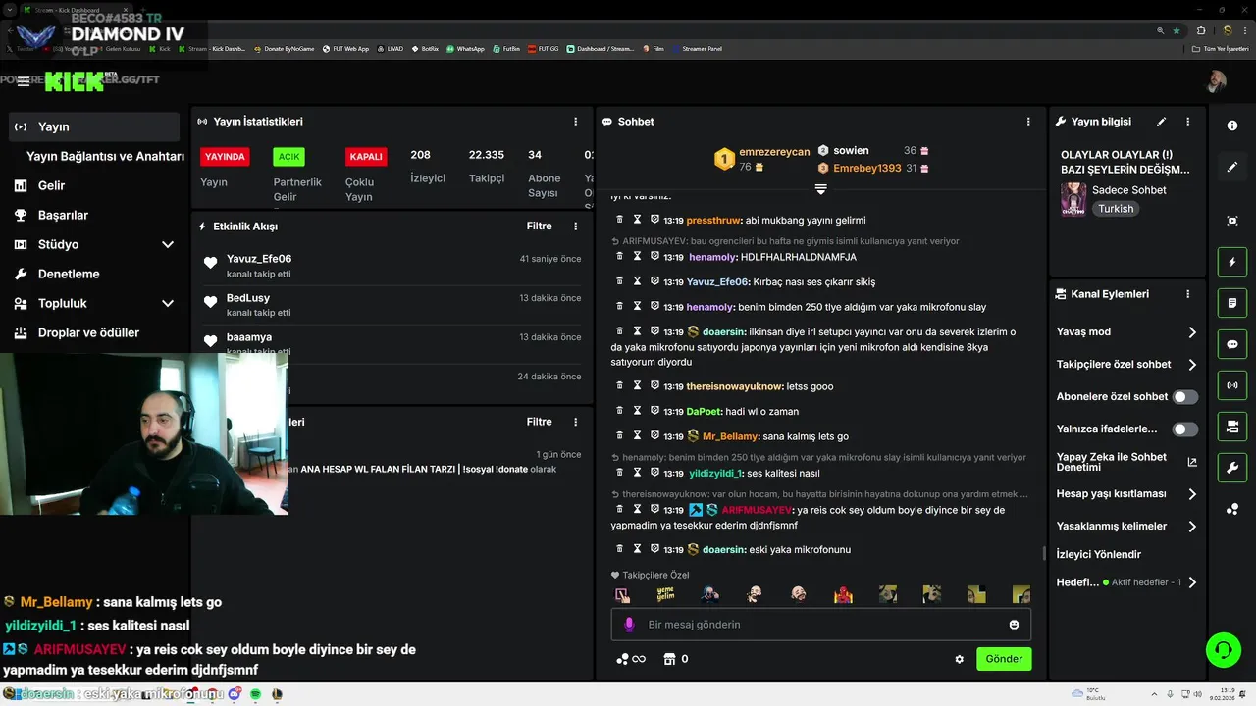The height and width of the screenshot is (706, 1256).
Task: Open Takipçilere özel sohbet options arrow
Action: point(1192,365)
